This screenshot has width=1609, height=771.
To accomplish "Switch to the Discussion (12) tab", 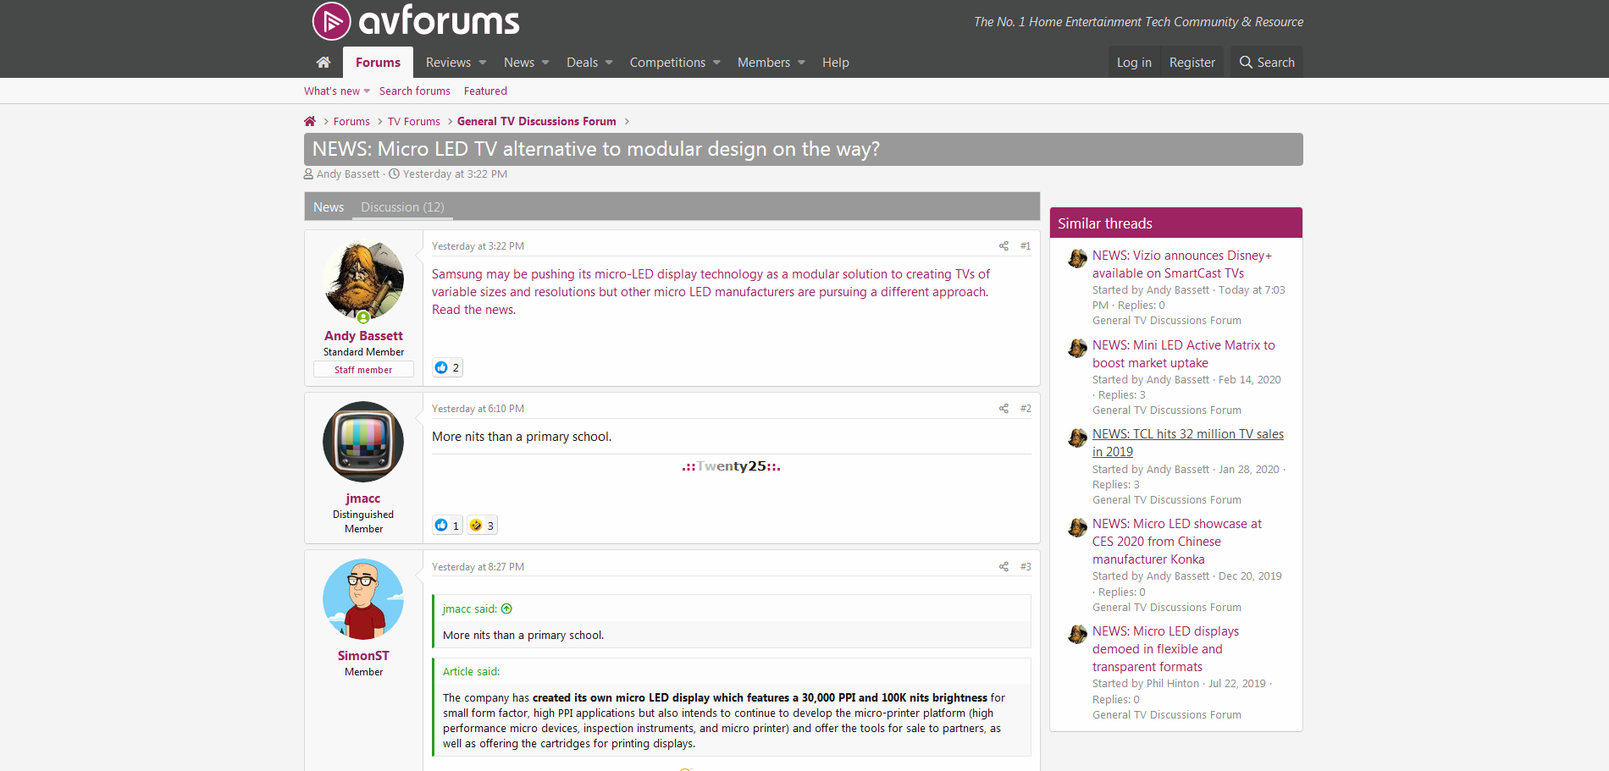I will click(x=402, y=207).
